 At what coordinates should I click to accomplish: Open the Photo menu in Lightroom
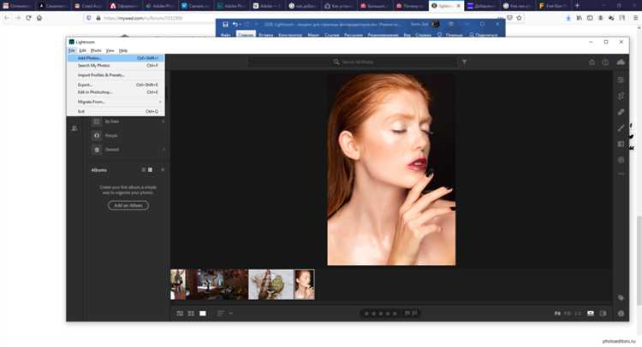(x=96, y=50)
